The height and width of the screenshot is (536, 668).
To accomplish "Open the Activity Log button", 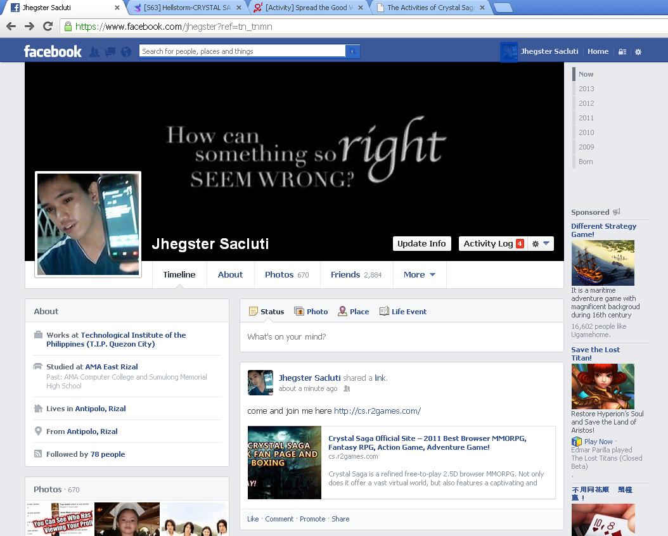I will point(492,243).
